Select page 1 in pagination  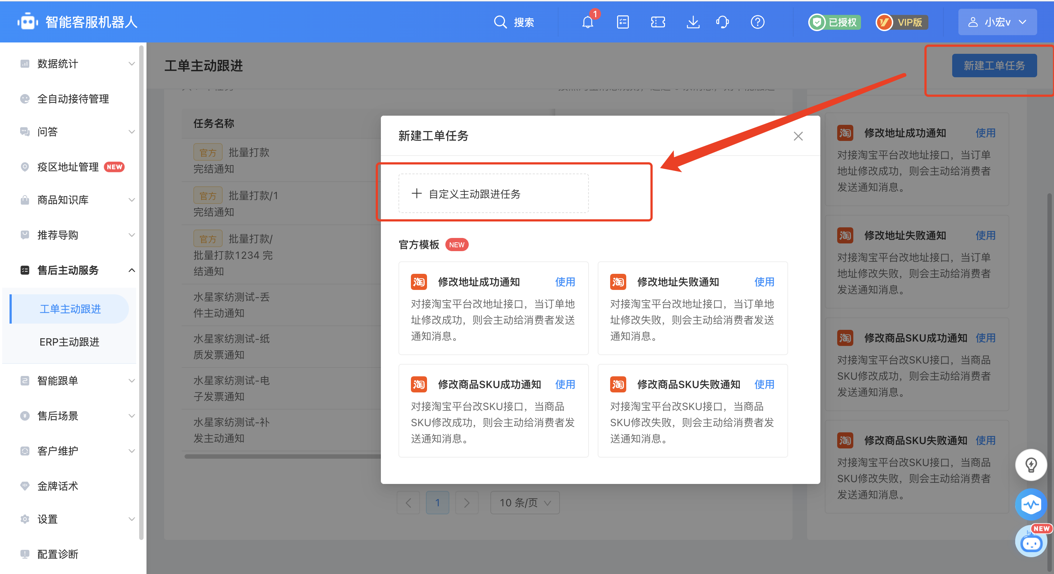(x=437, y=503)
